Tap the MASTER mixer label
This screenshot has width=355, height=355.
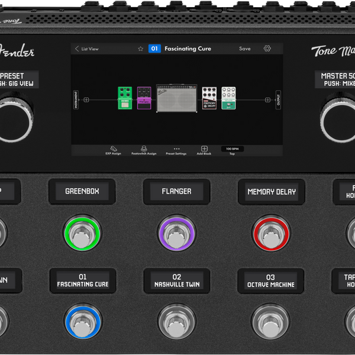pyautogui.click(x=335, y=79)
